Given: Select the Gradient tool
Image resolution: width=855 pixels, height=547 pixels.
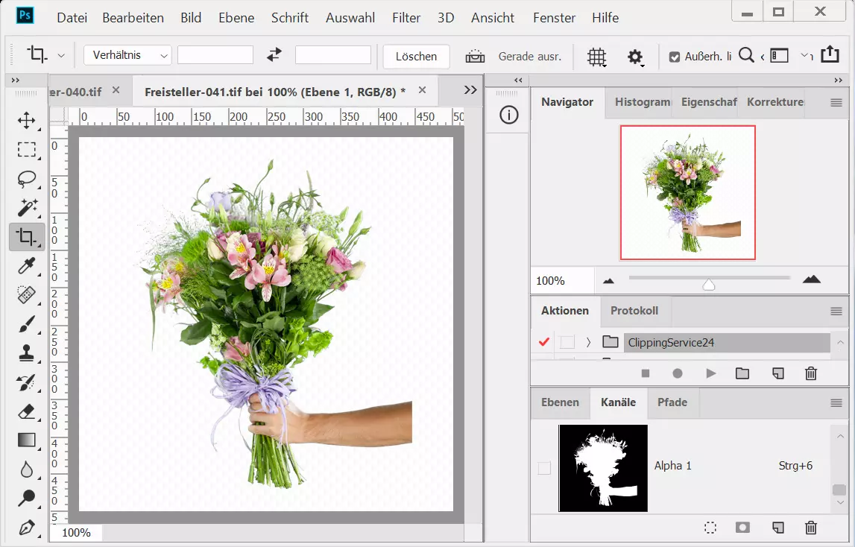Looking at the screenshot, I should point(27,440).
